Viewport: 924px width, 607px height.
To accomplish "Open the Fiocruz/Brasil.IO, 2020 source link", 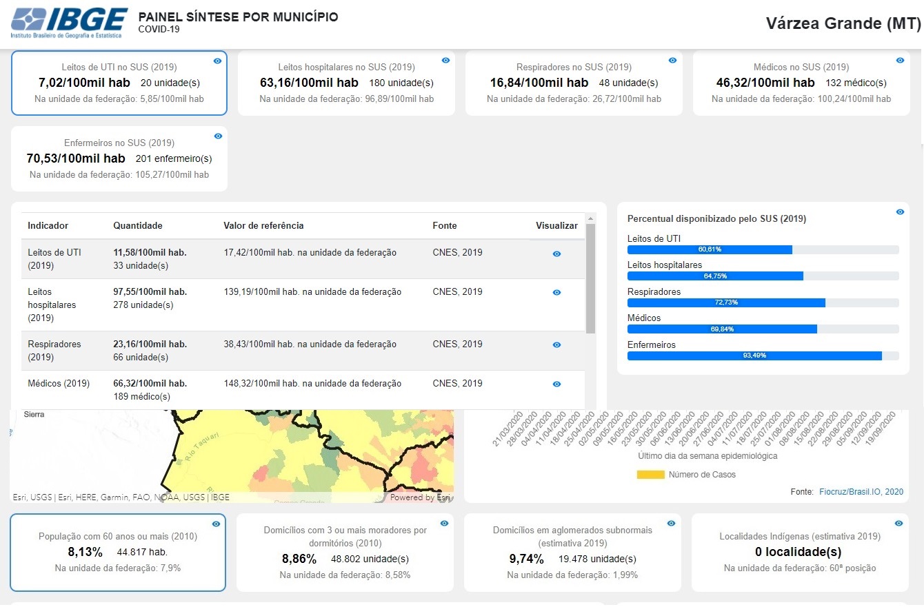I will point(861,492).
